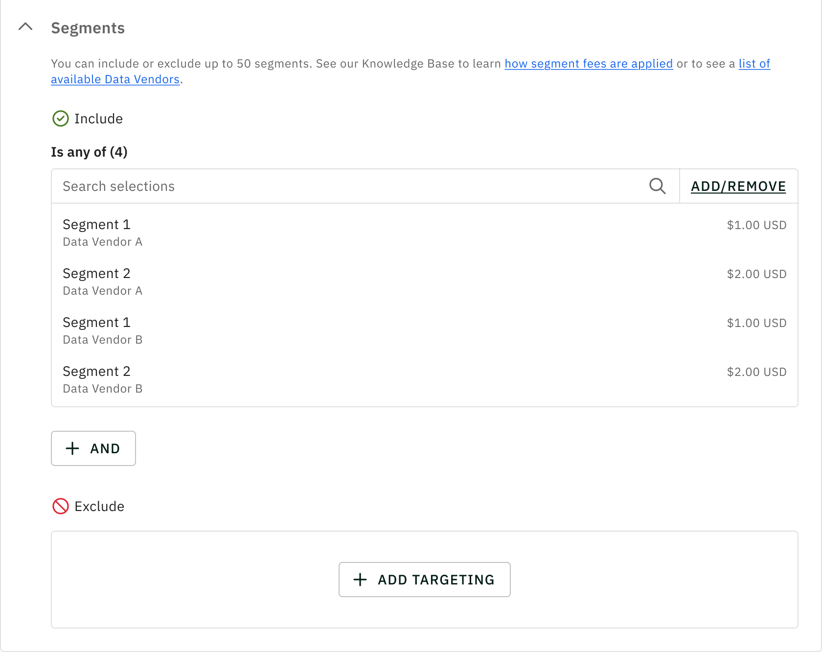Click the green Include checkmark icon
The height and width of the screenshot is (652, 822).
tap(61, 118)
